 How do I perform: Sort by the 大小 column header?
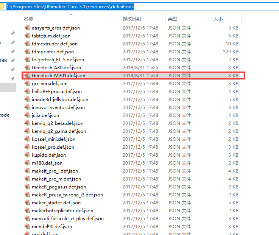218,19
